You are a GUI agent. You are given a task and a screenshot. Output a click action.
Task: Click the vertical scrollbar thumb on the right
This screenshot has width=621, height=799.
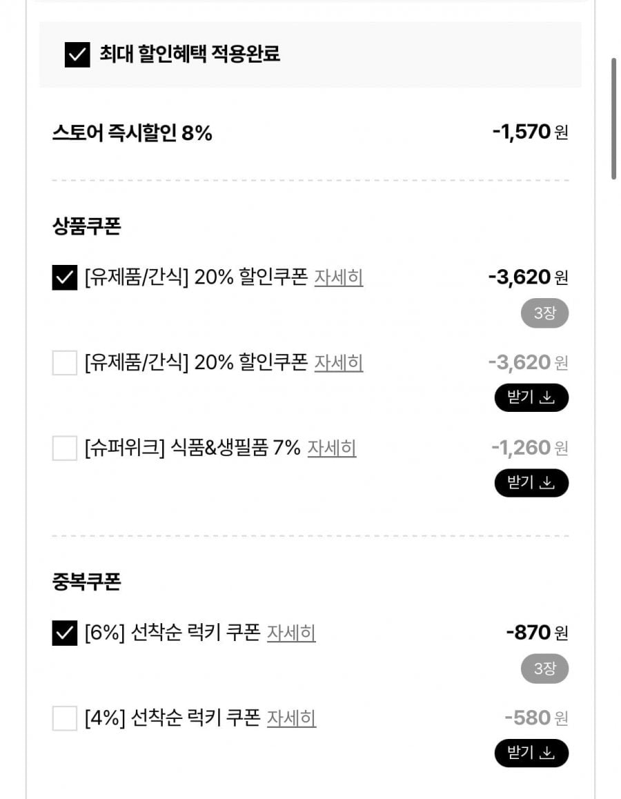click(x=613, y=119)
